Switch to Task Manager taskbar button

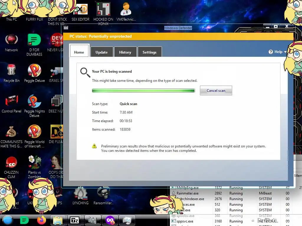(x=127, y=220)
